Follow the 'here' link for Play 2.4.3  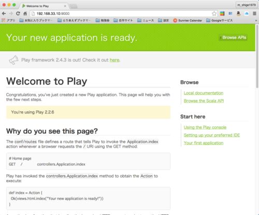click(114, 60)
